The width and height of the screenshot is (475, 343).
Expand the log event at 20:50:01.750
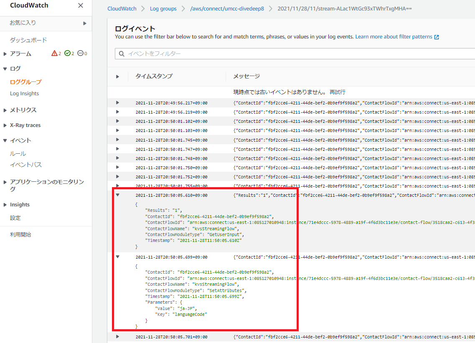(x=117, y=167)
